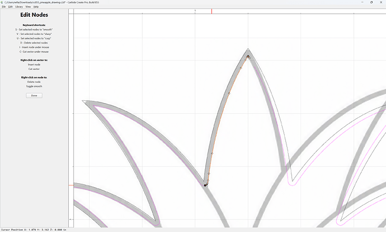This screenshot has height=232, width=386.
Task: Click the Carbide Create app icon in title bar
Action: 2,2
